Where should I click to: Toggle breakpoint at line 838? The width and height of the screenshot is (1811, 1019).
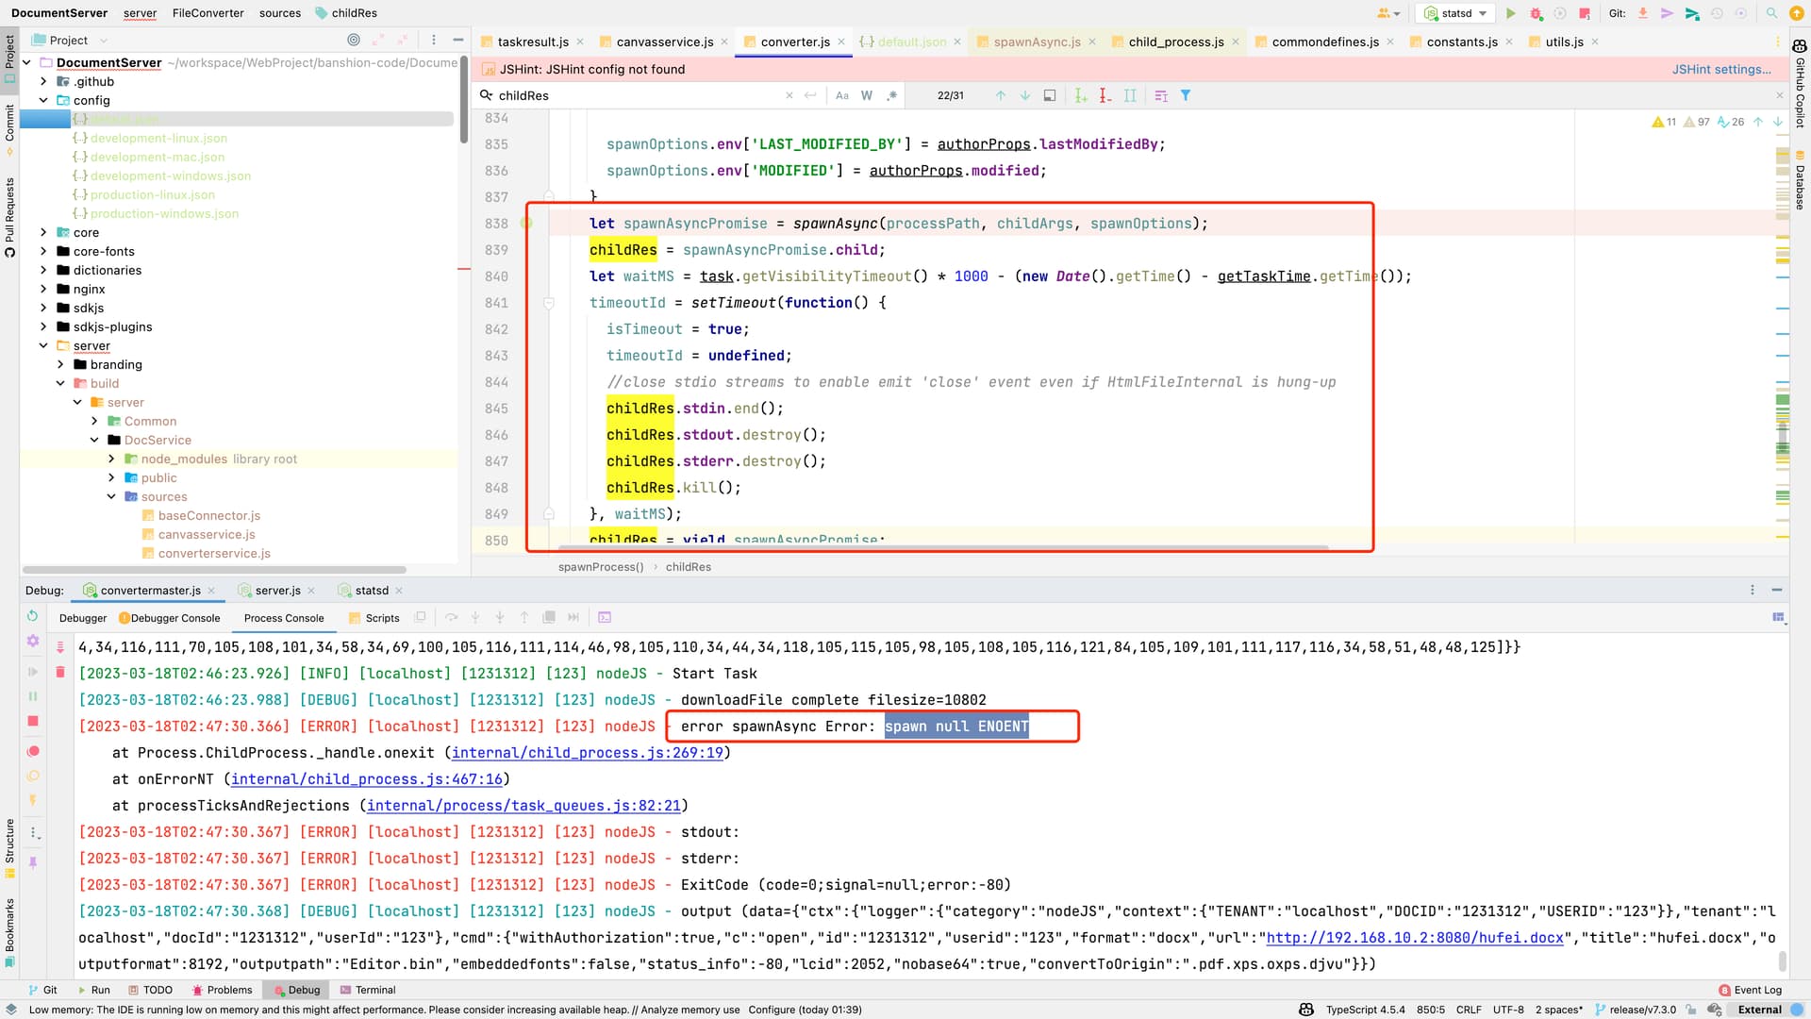(526, 224)
